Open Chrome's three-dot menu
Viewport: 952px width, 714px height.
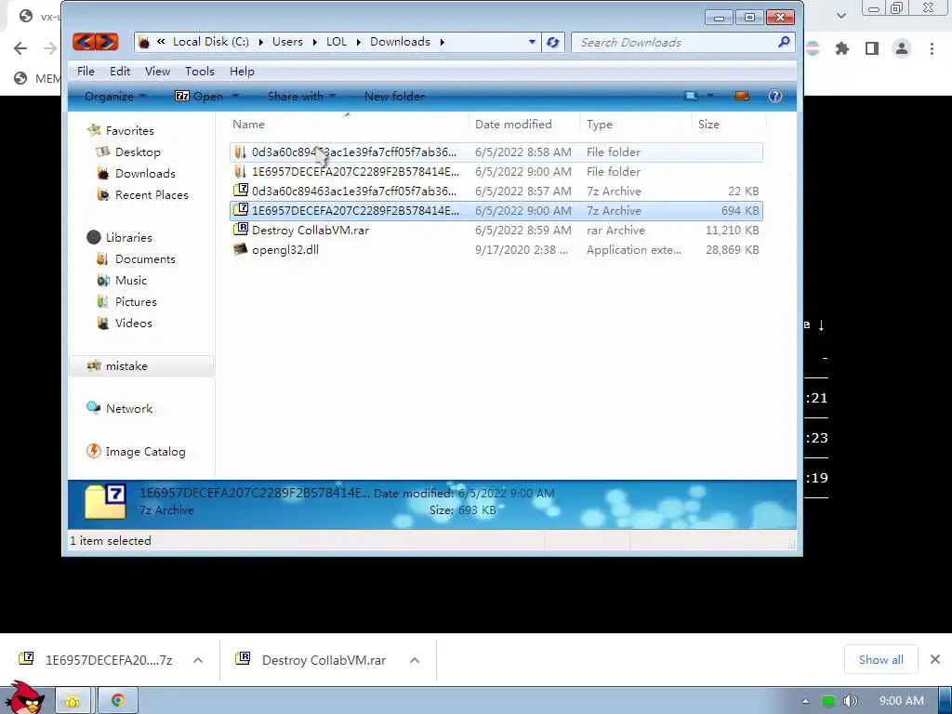click(x=932, y=48)
